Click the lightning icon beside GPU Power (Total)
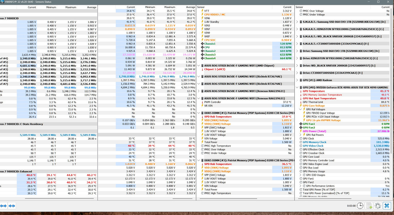Screen dimensions: 394x215 pyautogui.click(x=301, y=131)
